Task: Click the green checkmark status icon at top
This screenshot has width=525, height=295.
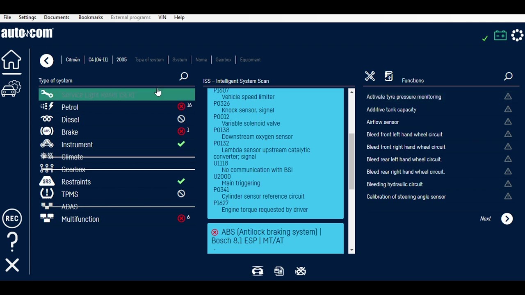Action: 485,38
